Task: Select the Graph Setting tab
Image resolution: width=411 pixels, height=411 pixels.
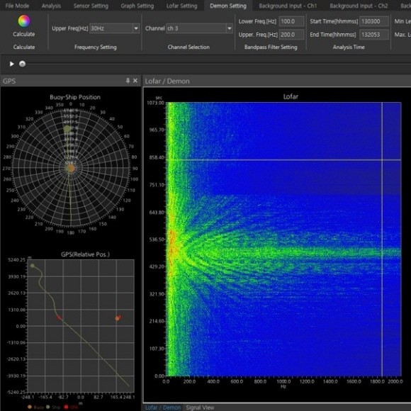Action: [137, 6]
